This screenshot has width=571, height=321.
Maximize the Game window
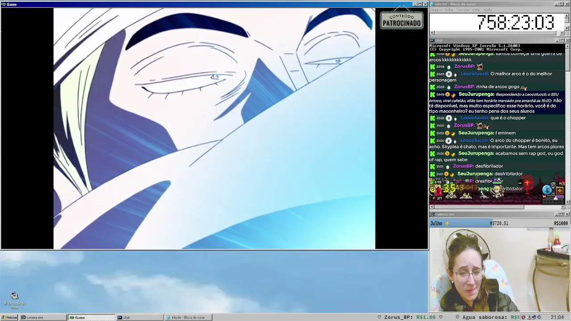420,4
